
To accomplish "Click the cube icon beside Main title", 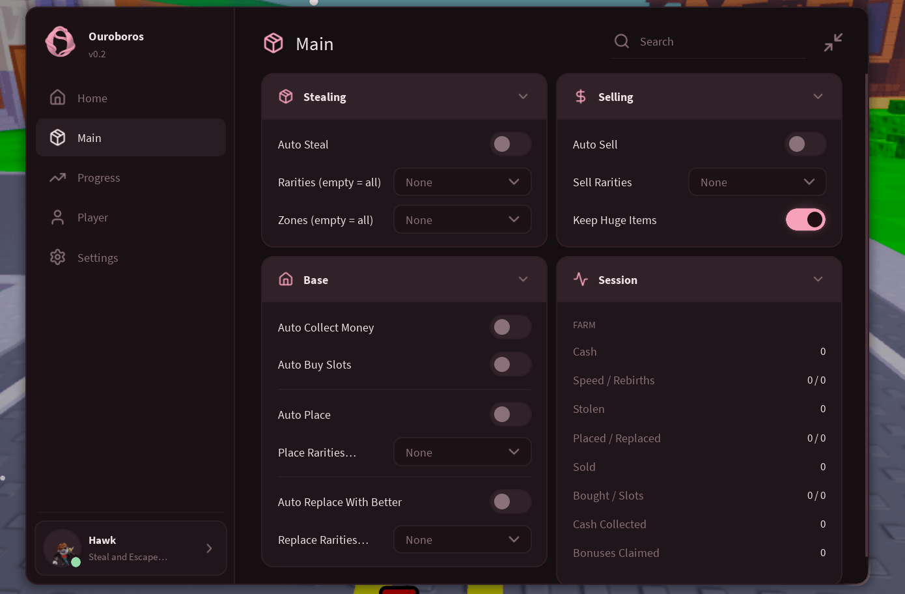I will 273,44.
